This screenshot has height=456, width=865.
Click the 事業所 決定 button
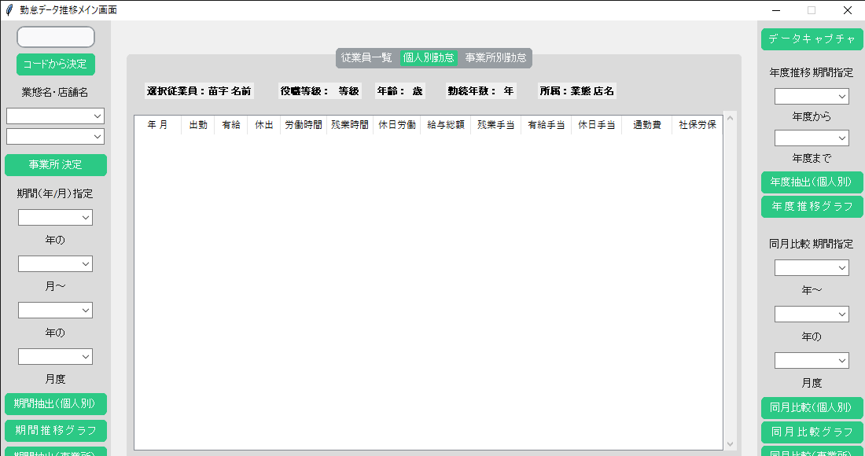click(x=55, y=165)
